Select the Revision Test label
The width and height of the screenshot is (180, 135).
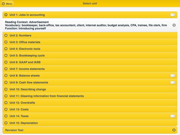click(x=14, y=130)
